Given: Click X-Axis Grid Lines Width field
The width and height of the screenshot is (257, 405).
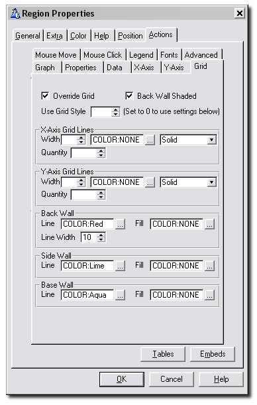Looking at the screenshot, I should pyautogui.click(x=70, y=140).
